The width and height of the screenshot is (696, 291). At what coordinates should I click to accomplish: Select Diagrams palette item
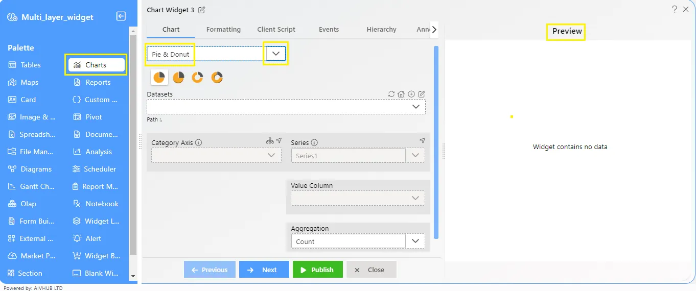pyautogui.click(x=30, y=169)
